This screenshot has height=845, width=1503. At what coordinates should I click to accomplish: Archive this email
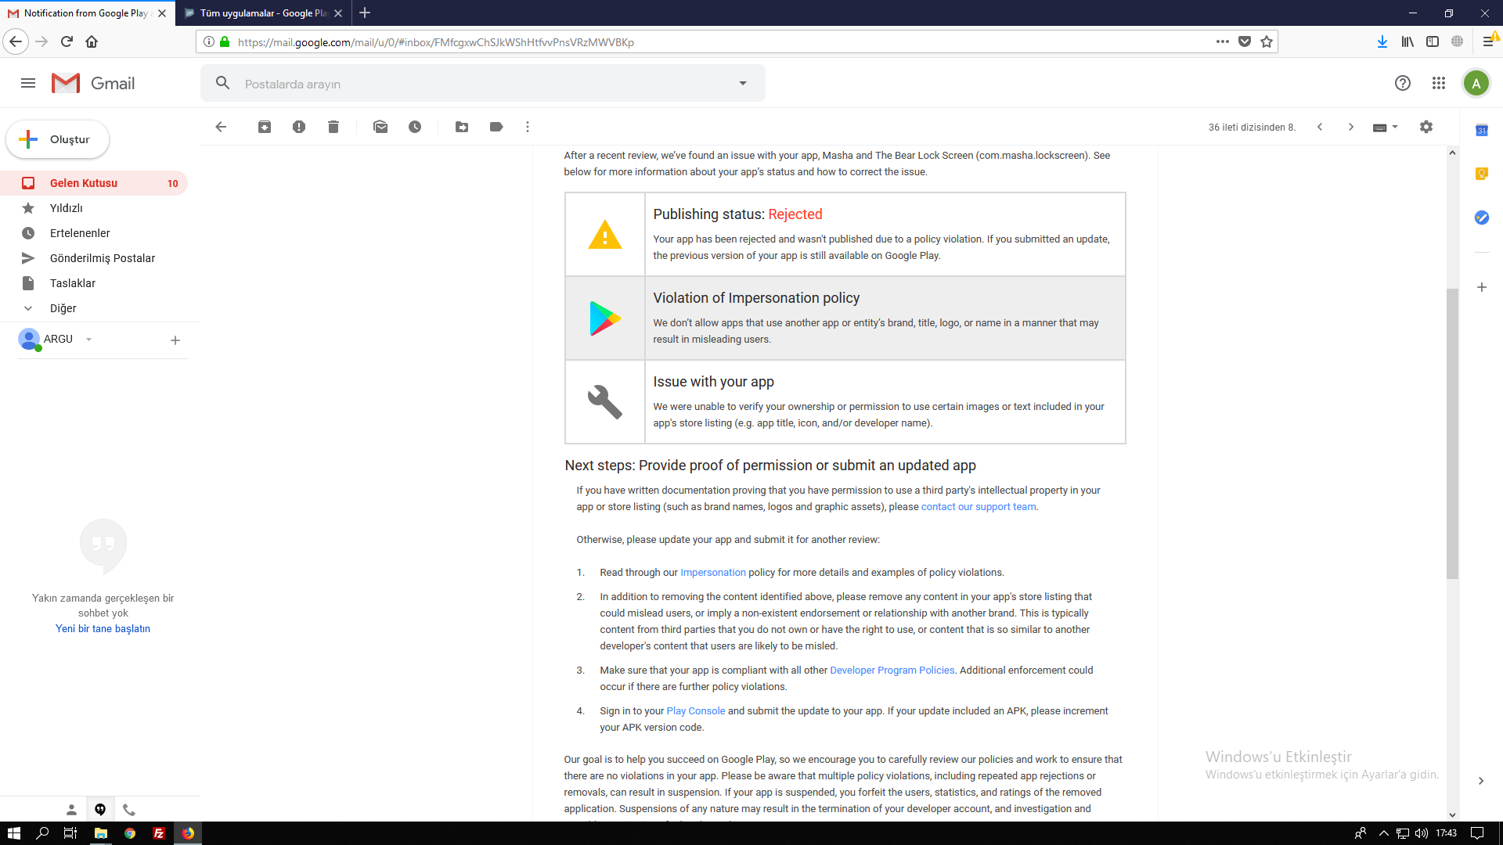tap(265, 127)
